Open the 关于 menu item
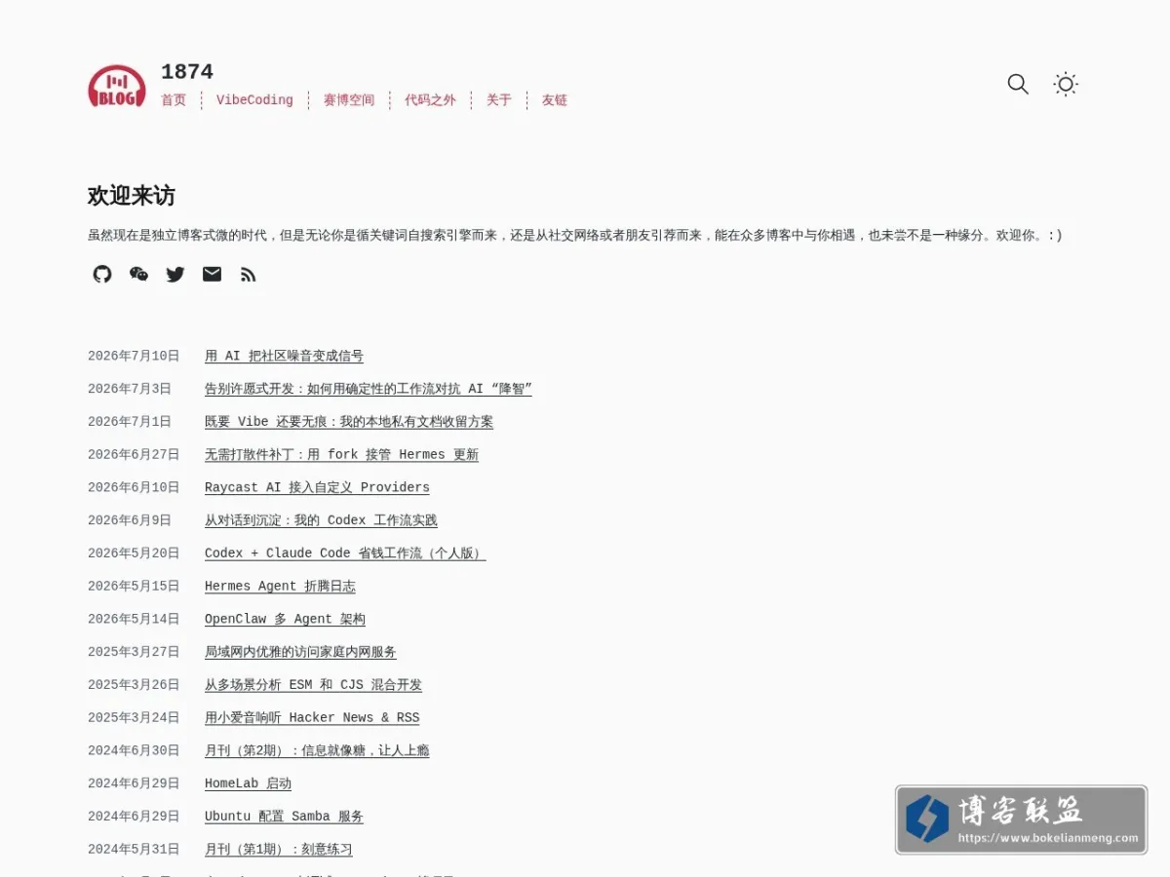Image resolution: width=1170 pixels, height=877 pixels. [499, 99]
